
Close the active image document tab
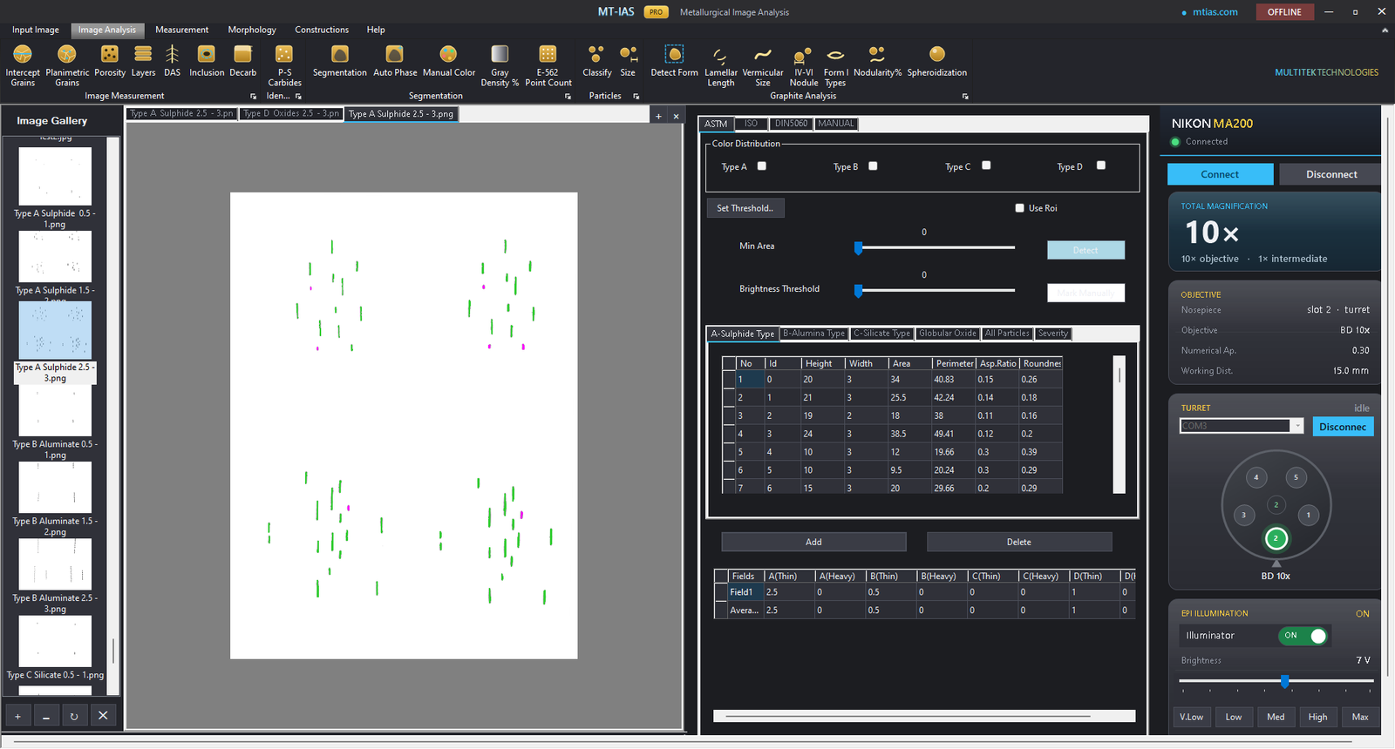[676, 116]
